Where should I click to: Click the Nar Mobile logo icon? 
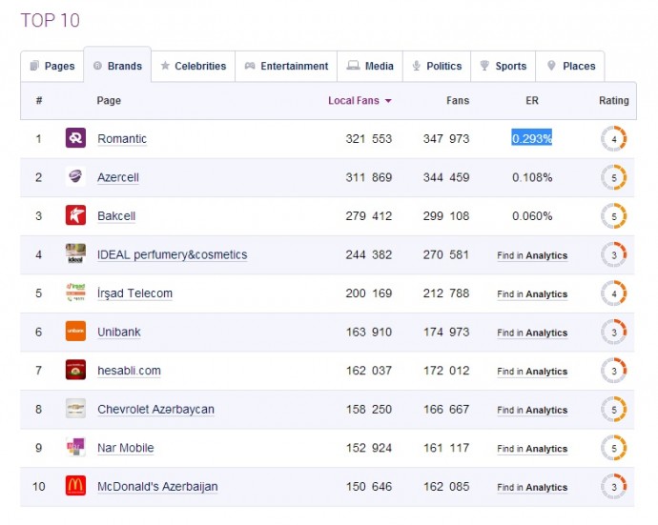click(x=75, y=447)
